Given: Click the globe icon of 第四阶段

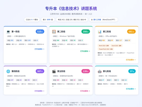Looking at the screenshot, I should coord(8,71).
